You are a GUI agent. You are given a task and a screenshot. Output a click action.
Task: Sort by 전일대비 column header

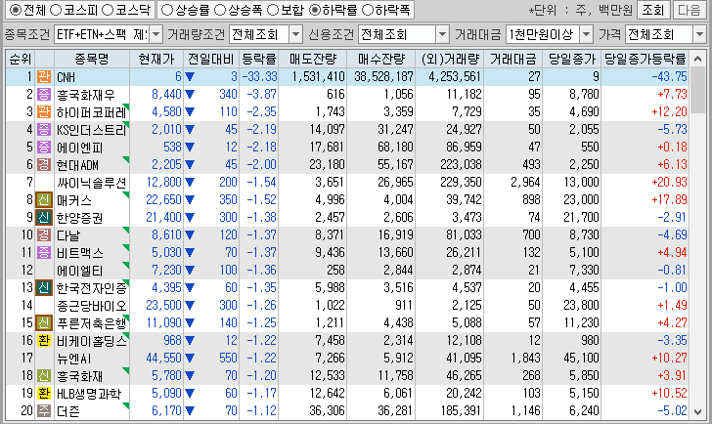(211, 59)
